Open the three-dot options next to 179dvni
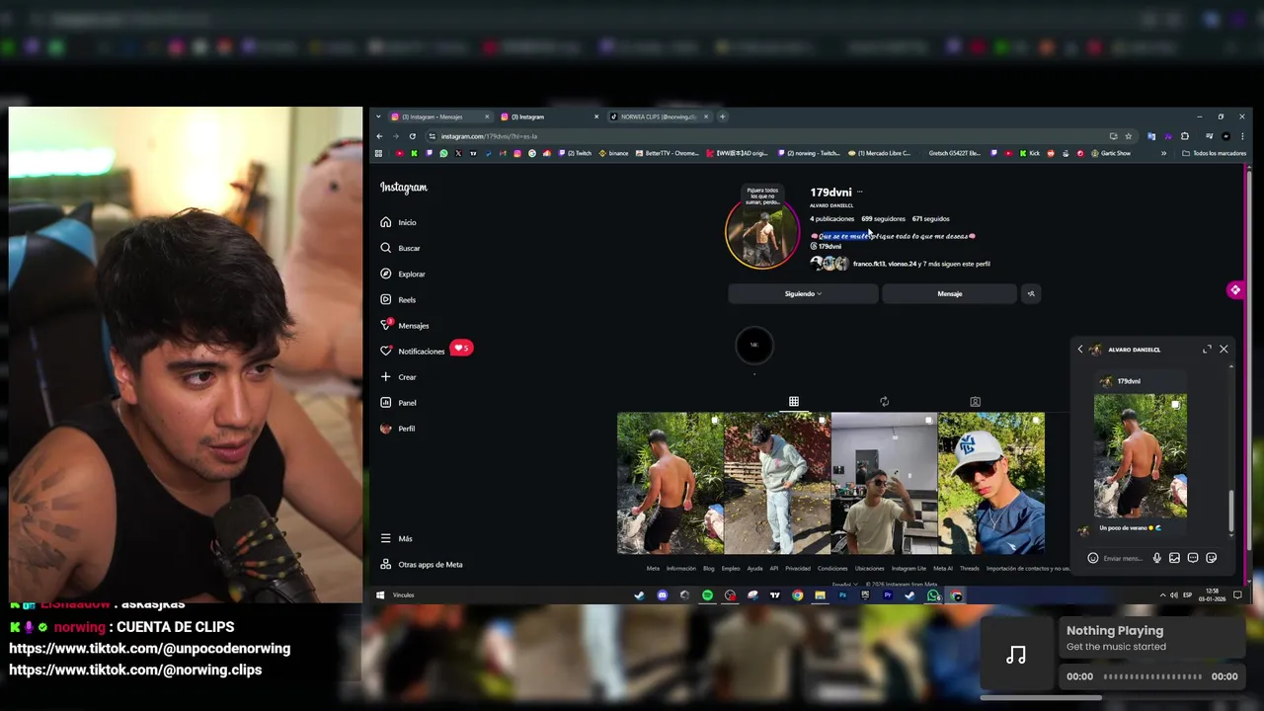1264x711 pixels. (860, 193)
